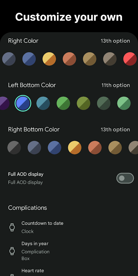
Task: Pick the olive green Left Bottom swatch
Action: [x=83, y=103]
